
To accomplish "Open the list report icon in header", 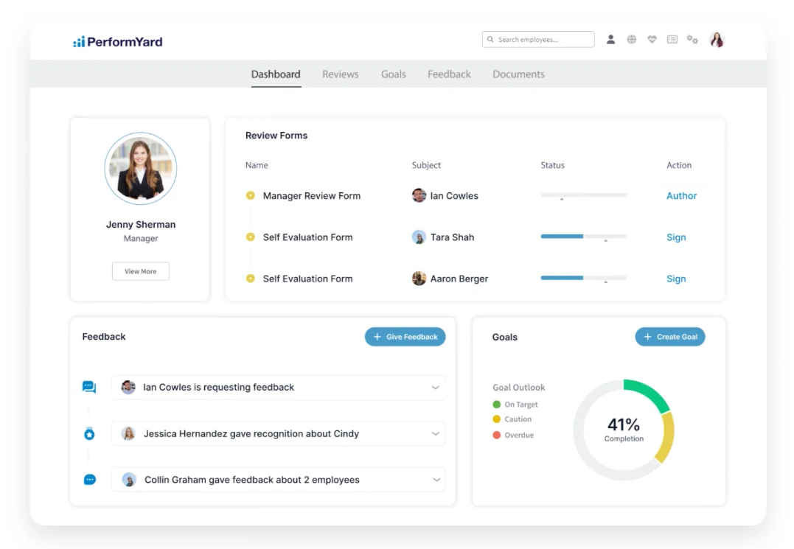I will (672, 40).
